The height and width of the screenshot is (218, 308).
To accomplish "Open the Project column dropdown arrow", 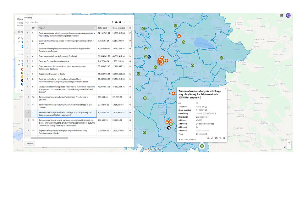I will coord(95,28).
